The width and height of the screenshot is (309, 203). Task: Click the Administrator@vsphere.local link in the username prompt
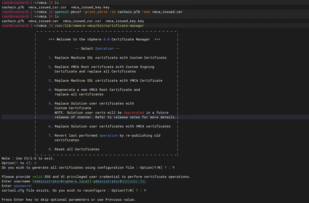pos(62,181)
